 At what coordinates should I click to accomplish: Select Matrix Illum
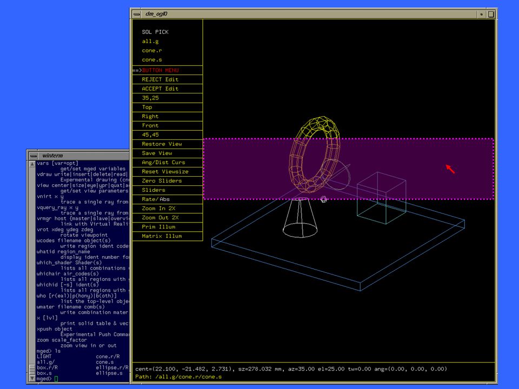tap(168, 236)
